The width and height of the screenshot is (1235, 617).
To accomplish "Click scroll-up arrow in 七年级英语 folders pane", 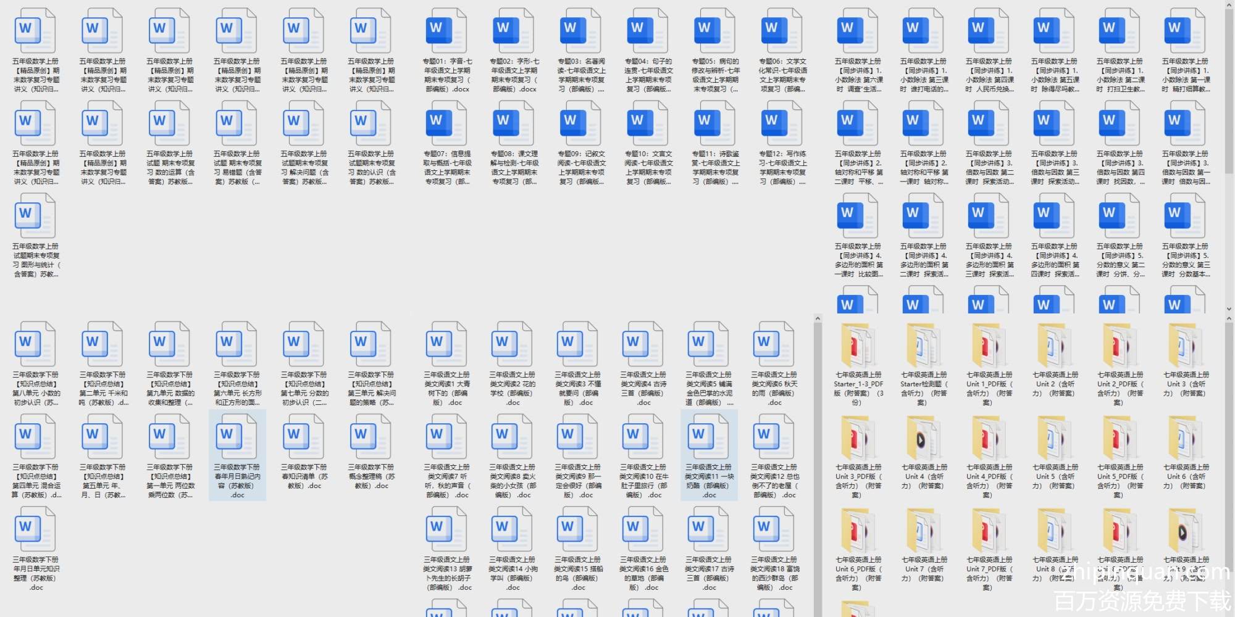I will click(1229, 319).
